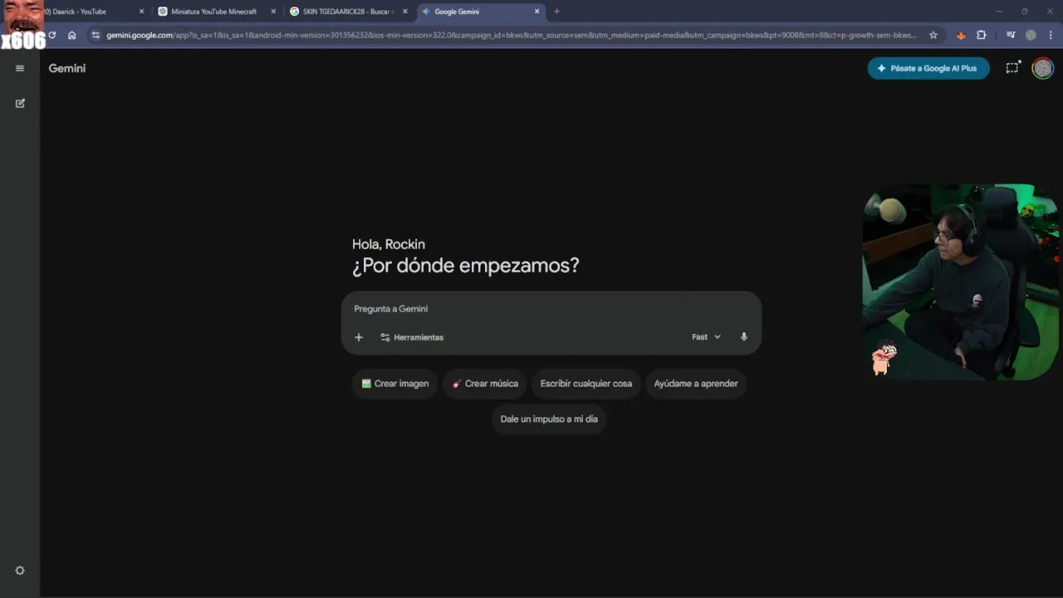Viewport: 1063px width, 598px height.
Task: Click the Gemini logo text
Action: click(x=67, y=68)
